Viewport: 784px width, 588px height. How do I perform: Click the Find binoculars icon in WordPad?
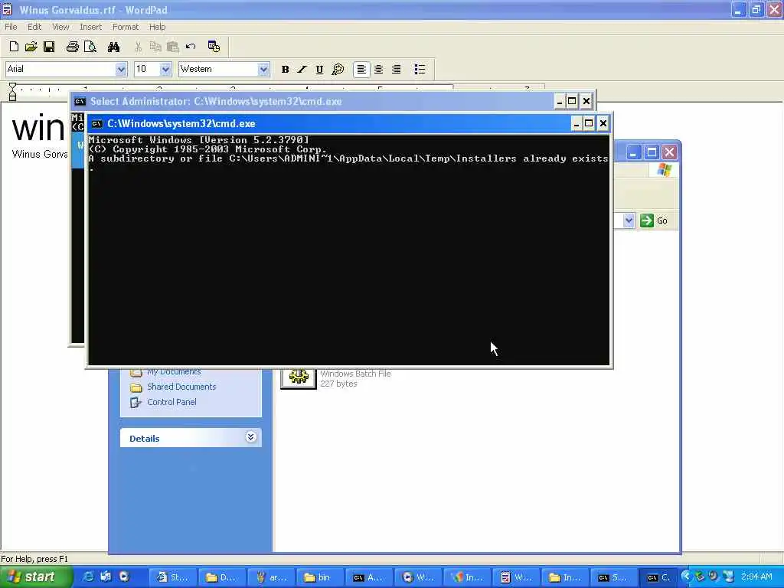click(113, 47)
